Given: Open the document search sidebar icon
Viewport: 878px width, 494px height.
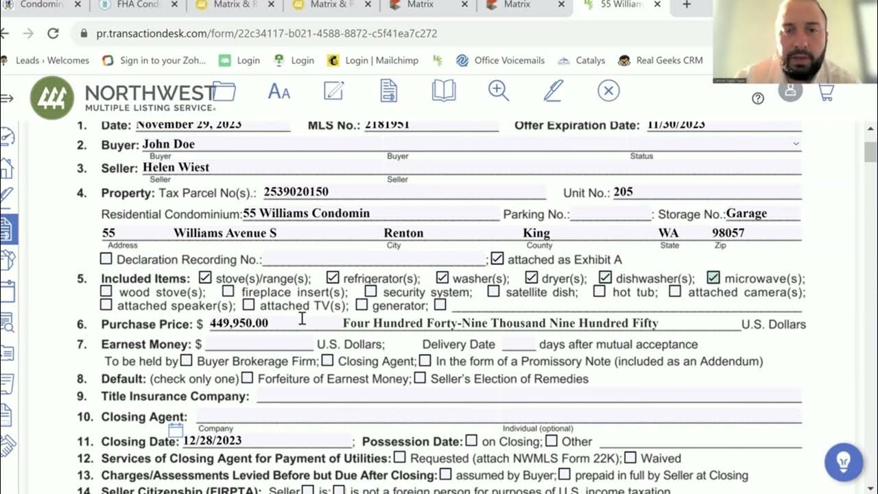Looking at the screenshot, I should click(x=7, y=321).
